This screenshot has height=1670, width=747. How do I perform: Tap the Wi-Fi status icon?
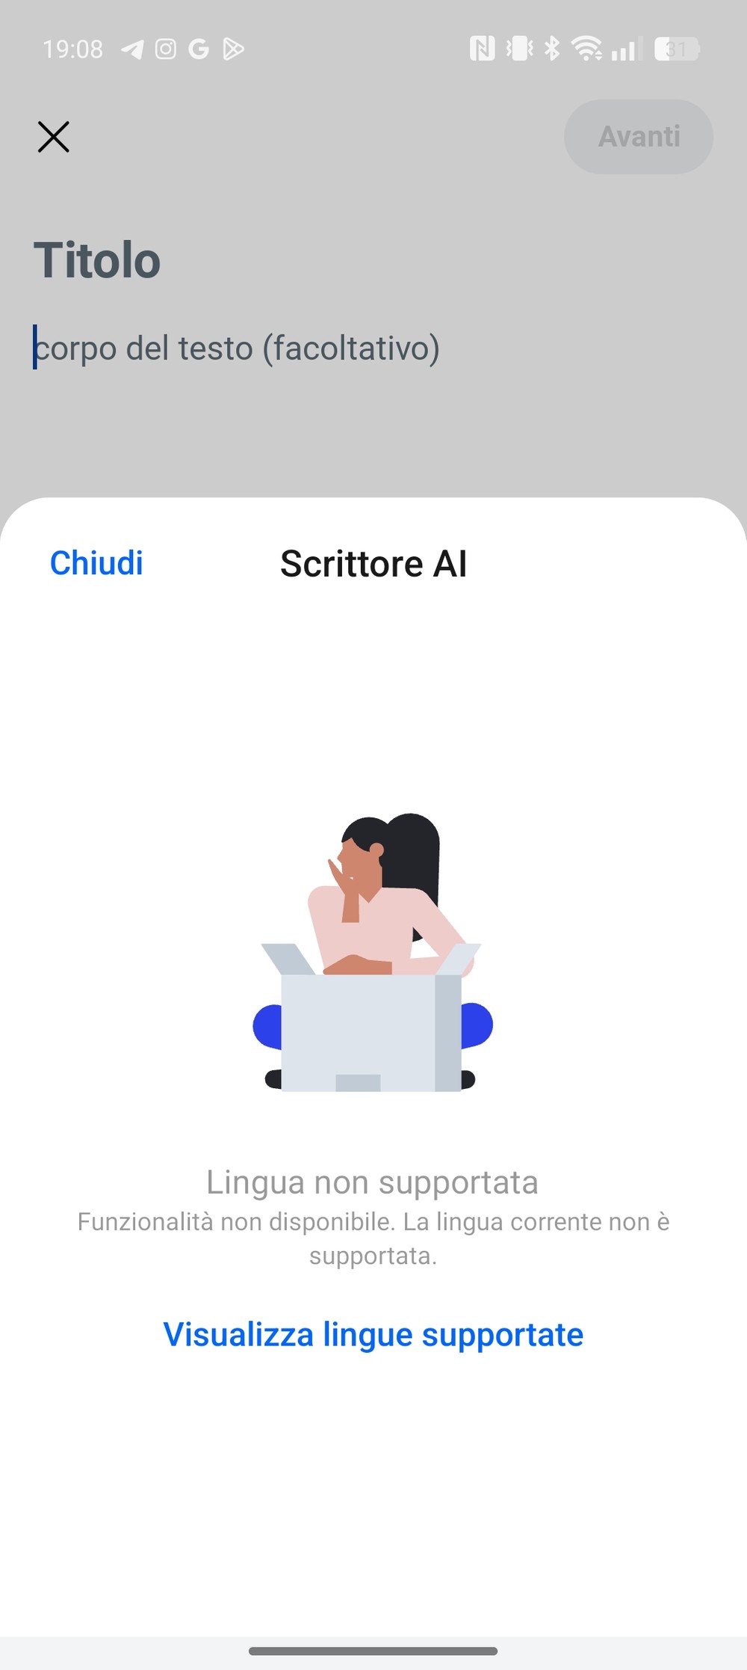coord(587,49)
